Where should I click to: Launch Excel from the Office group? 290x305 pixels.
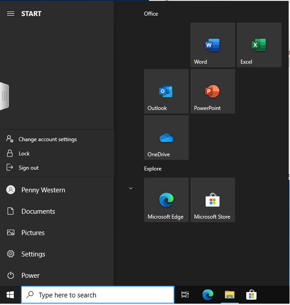pos(259,45)
